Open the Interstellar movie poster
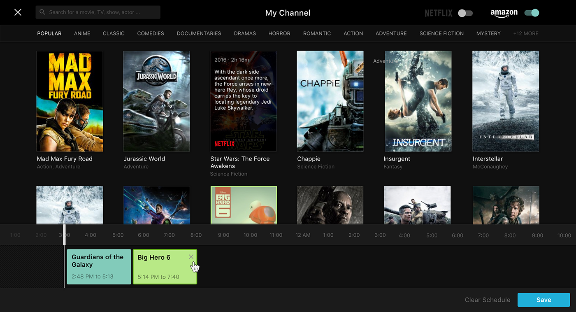Screen dimensions: 576x312 click(505, 101)
